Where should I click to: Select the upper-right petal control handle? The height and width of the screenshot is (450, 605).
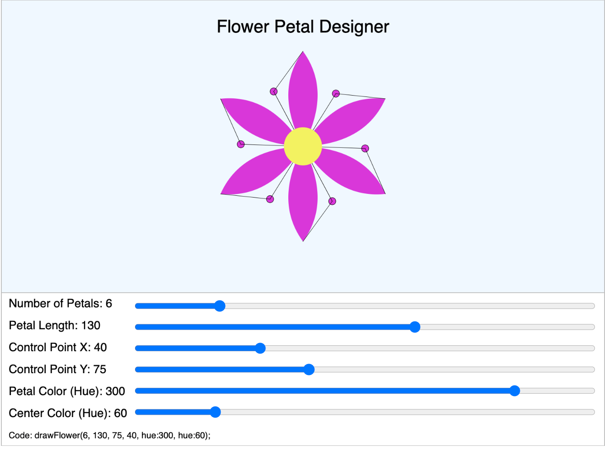pyautogui.click(x=336, y=94)
